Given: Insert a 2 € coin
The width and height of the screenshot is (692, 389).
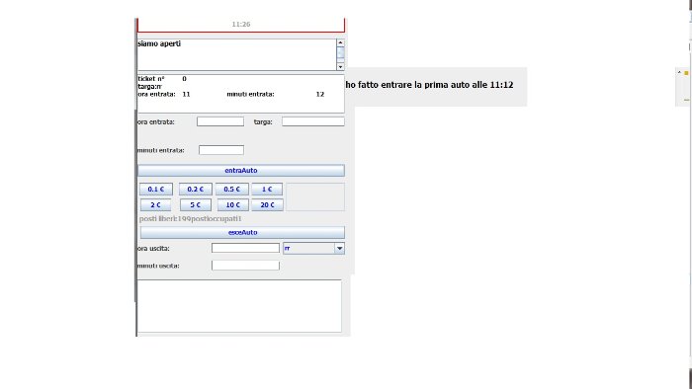Looking at the screenshot, I should tap(155, 204).
